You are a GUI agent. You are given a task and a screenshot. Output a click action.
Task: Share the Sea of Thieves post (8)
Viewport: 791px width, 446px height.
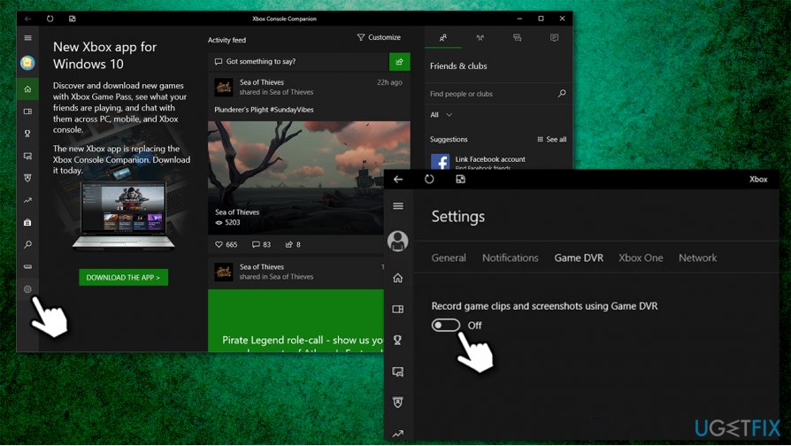[x=293, y=244]
